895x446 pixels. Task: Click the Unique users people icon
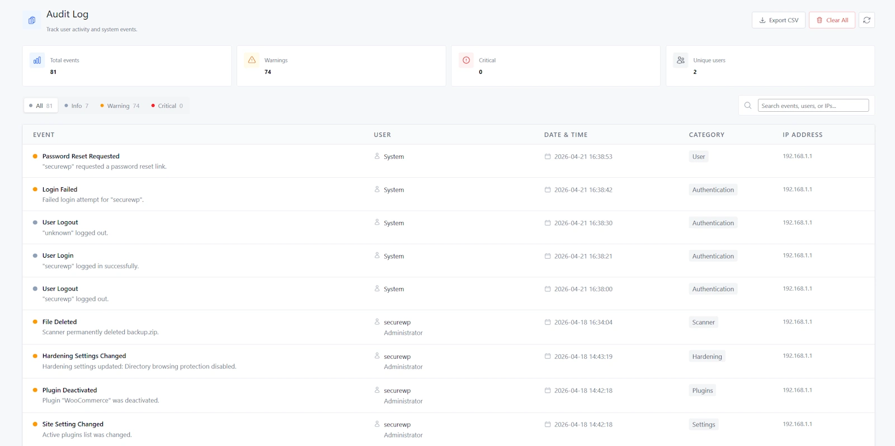pyautogui.click(x=681, y=60)
